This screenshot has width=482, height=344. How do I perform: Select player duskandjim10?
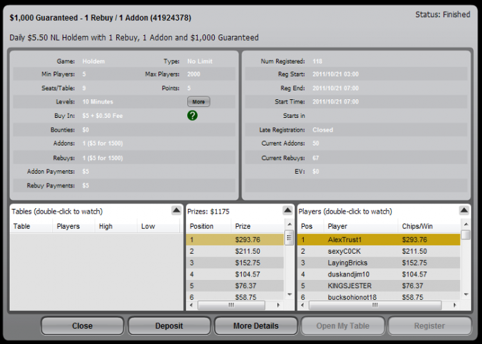pos(379,274)
